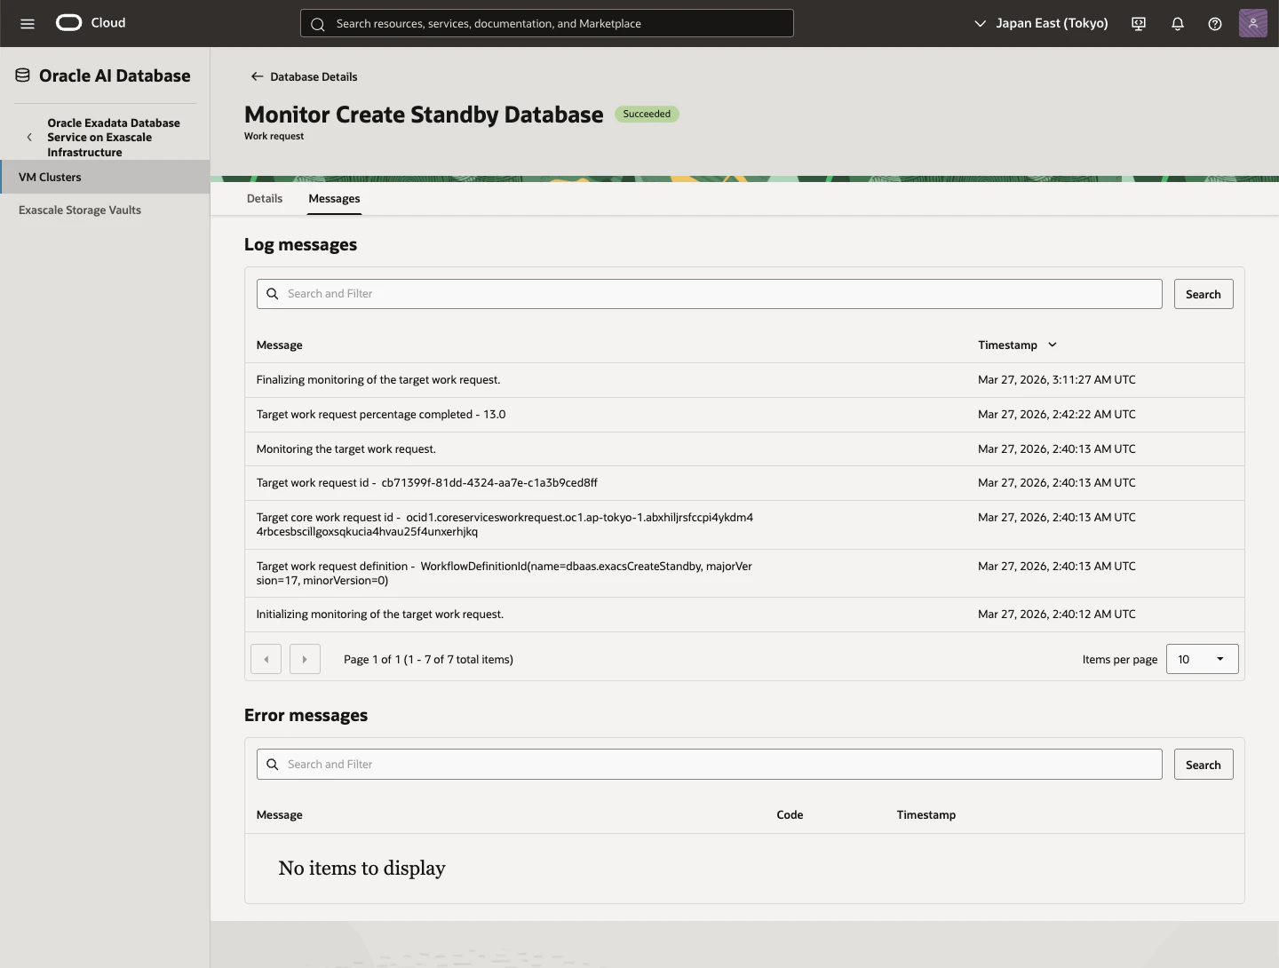Select the 'Initializing monitoring of the target work request.' message
This screenshot has height=968, width=1279.
pos(380,615)
